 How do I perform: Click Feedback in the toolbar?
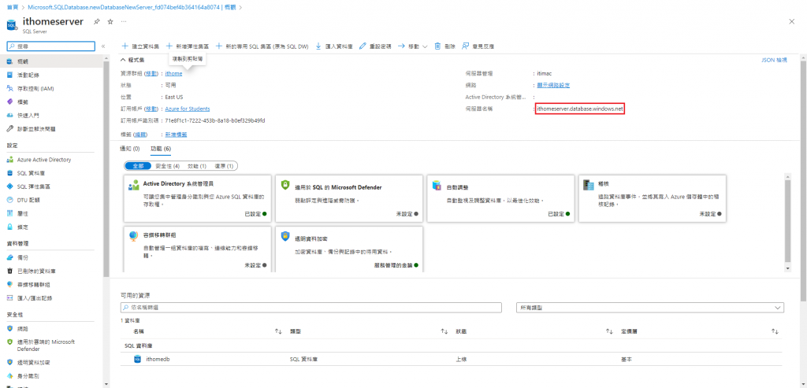(478, 46)
